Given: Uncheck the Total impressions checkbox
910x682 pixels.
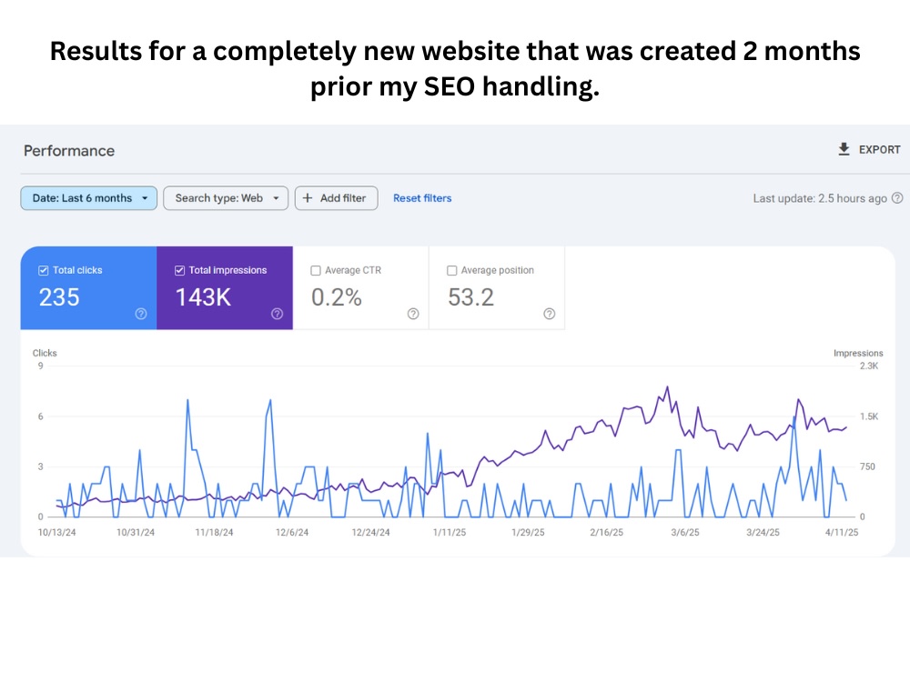Looking at the screenshot, I should tap(180, 270).
